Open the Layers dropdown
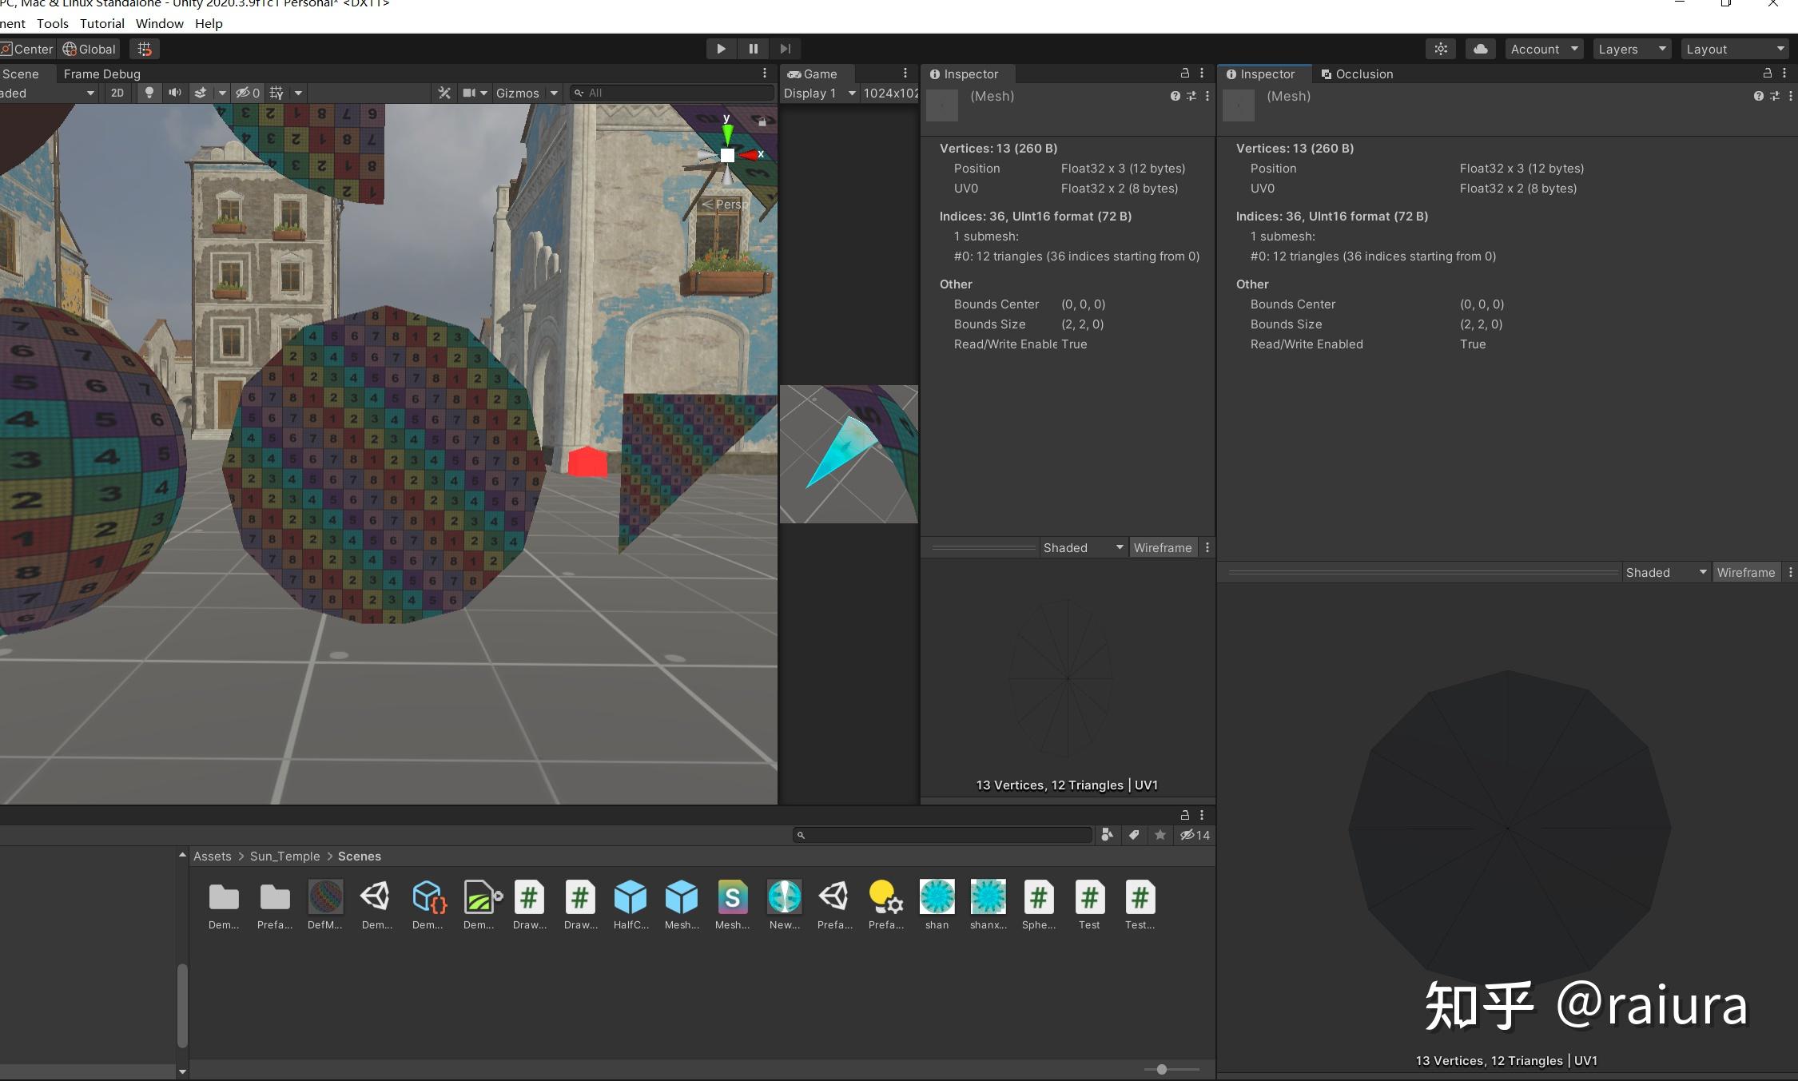This screenshot has height=1081, width=1798. [1631, 49]
